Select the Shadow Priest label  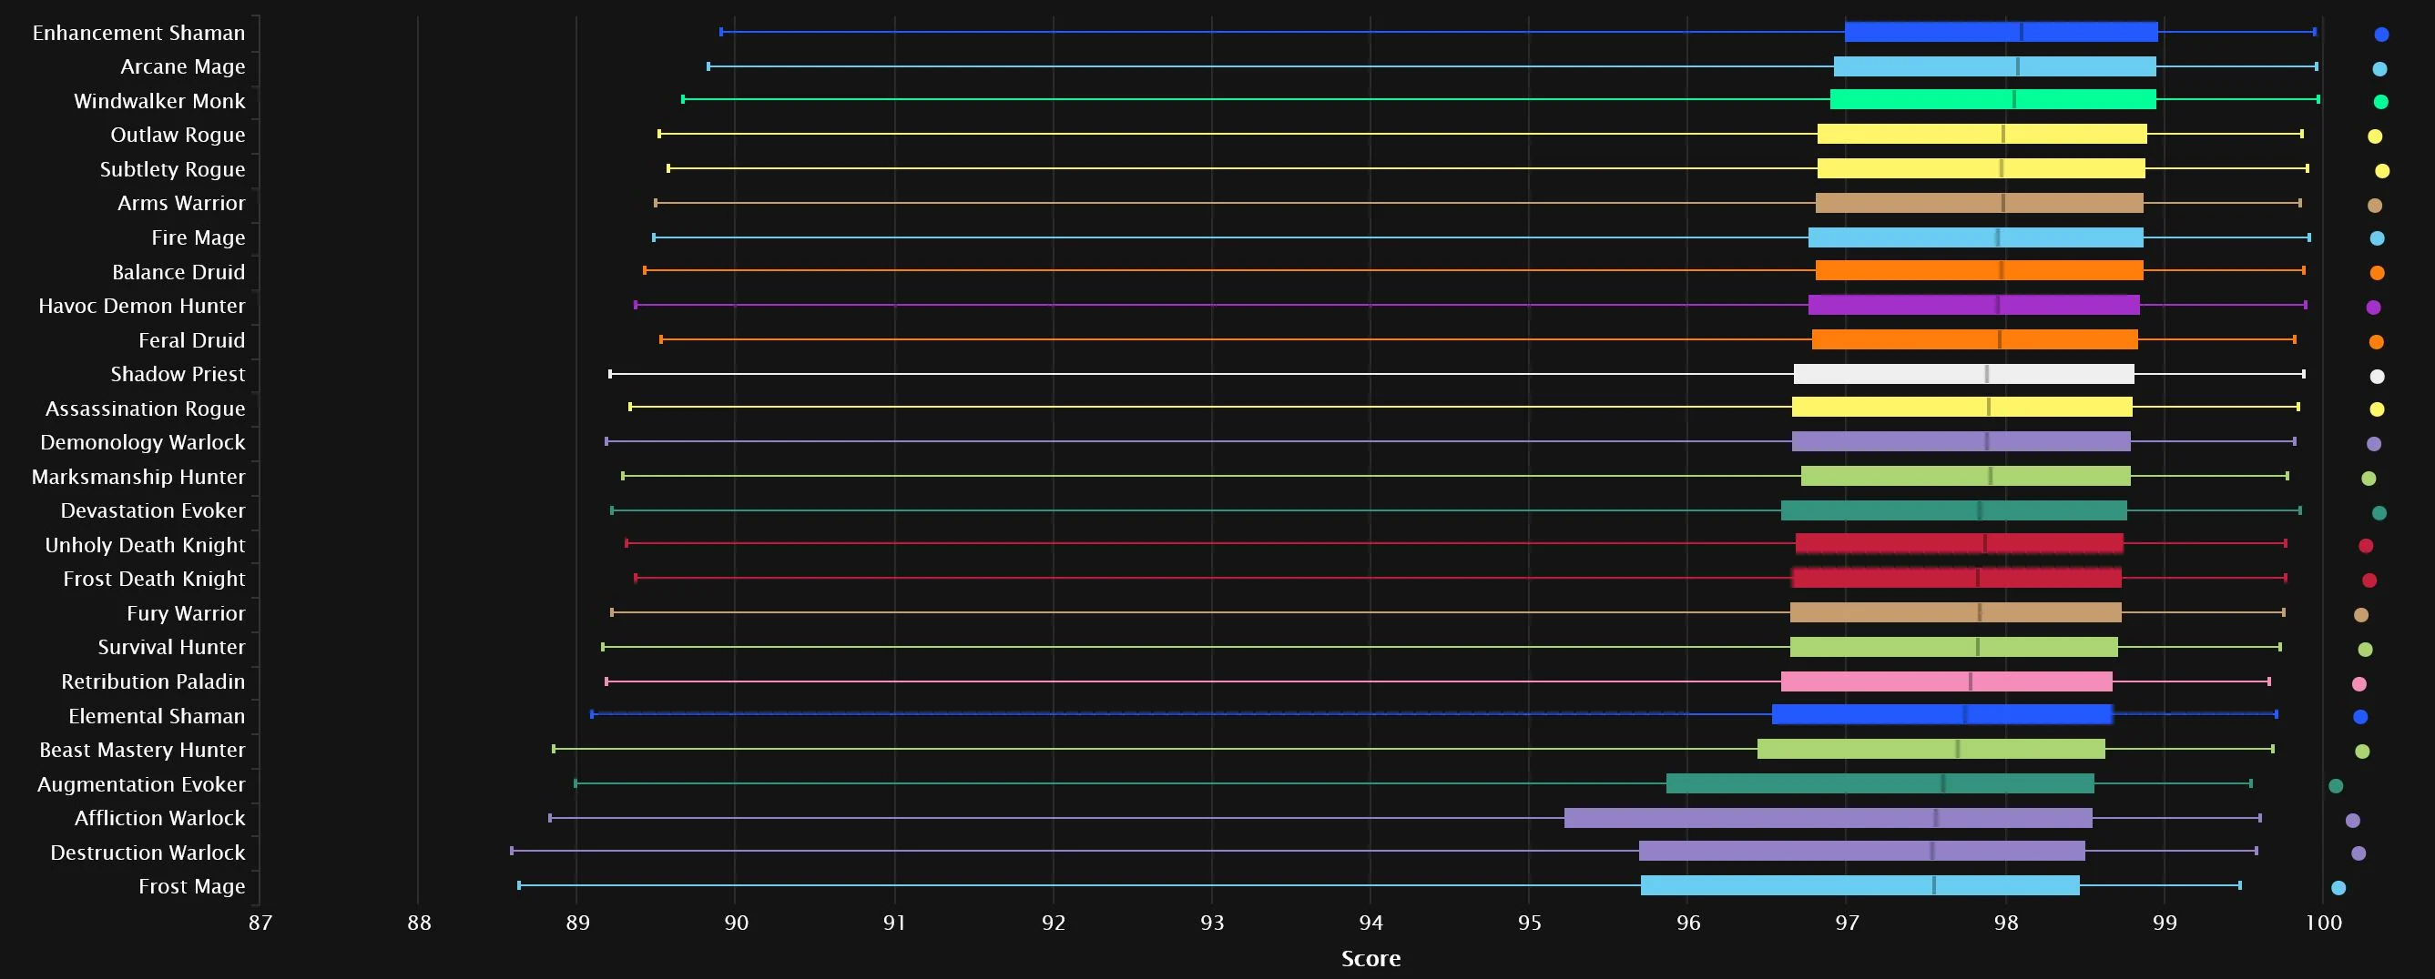click(177, 374)
